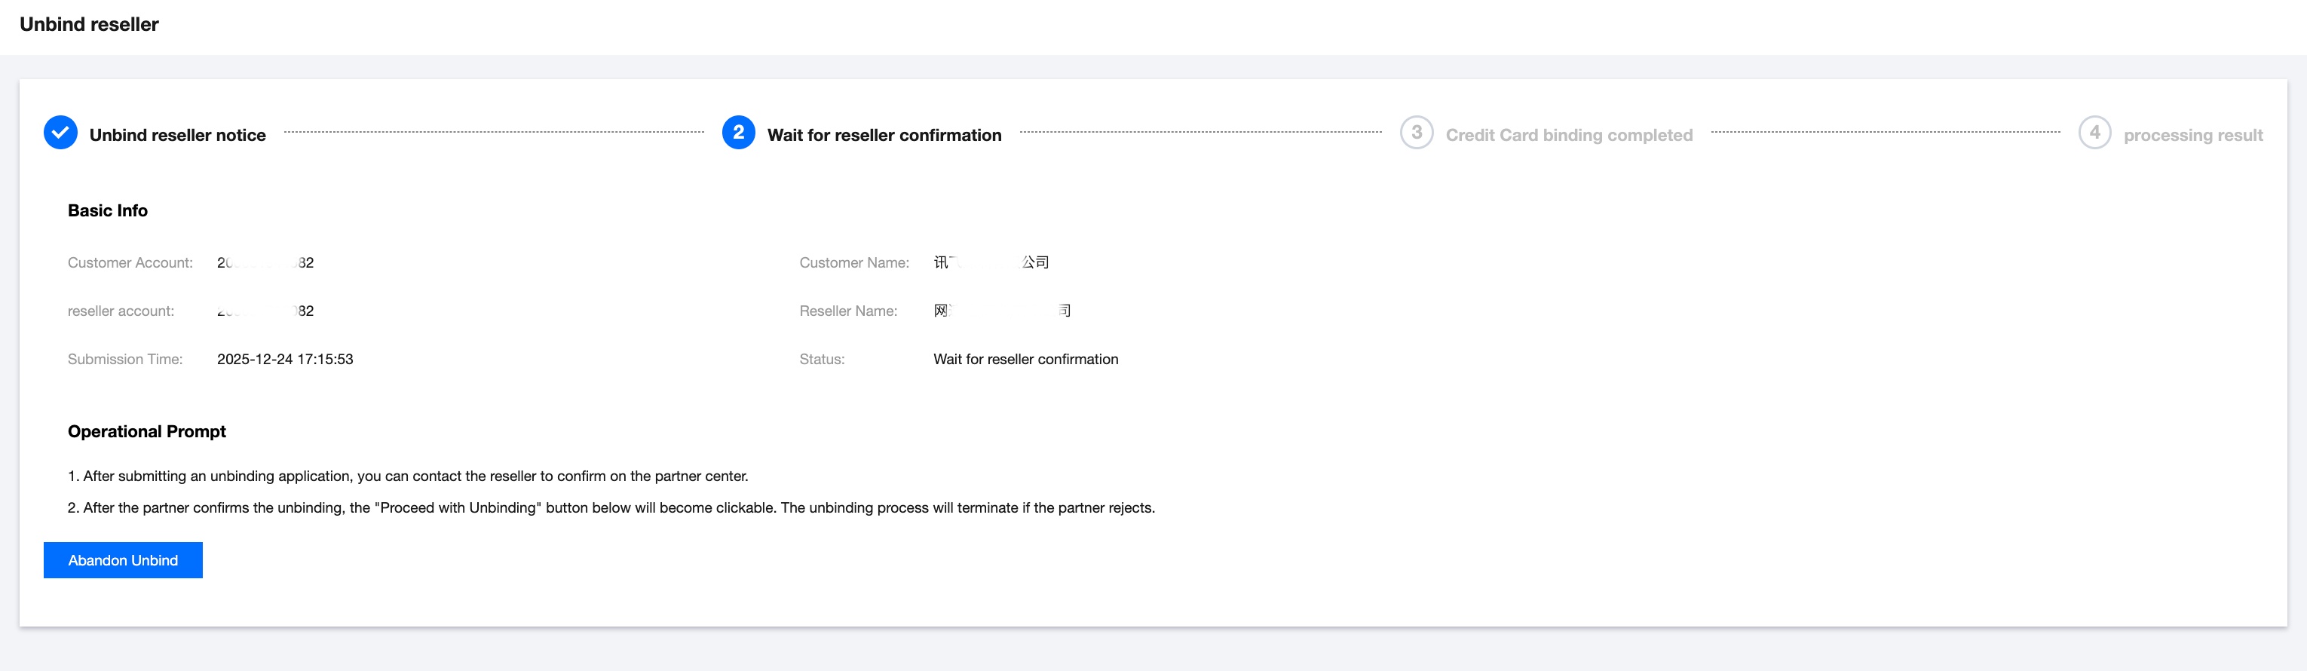Click the Reseller Name value

click(x=1001, y=311)
